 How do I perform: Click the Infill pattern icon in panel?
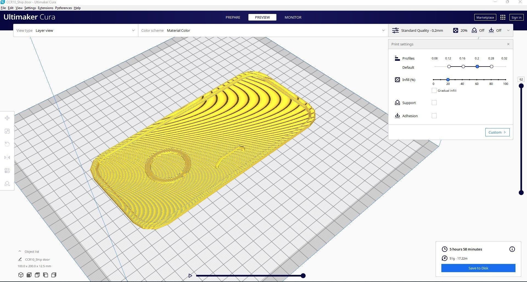(397, 80)
